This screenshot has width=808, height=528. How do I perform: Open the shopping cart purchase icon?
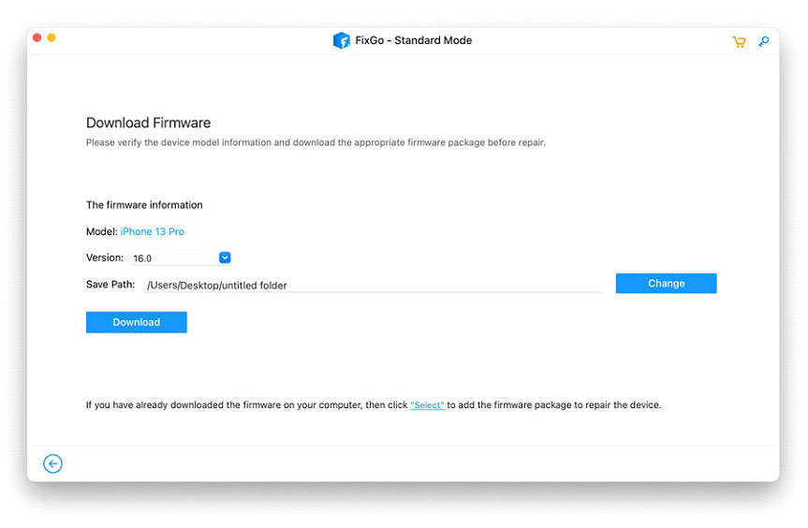coord(739,42)
